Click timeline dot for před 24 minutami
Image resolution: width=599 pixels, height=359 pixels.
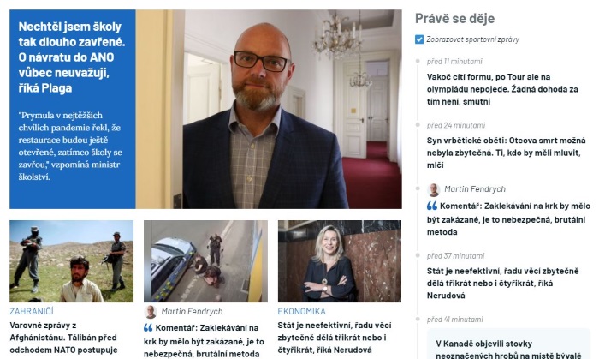(418, 125)
